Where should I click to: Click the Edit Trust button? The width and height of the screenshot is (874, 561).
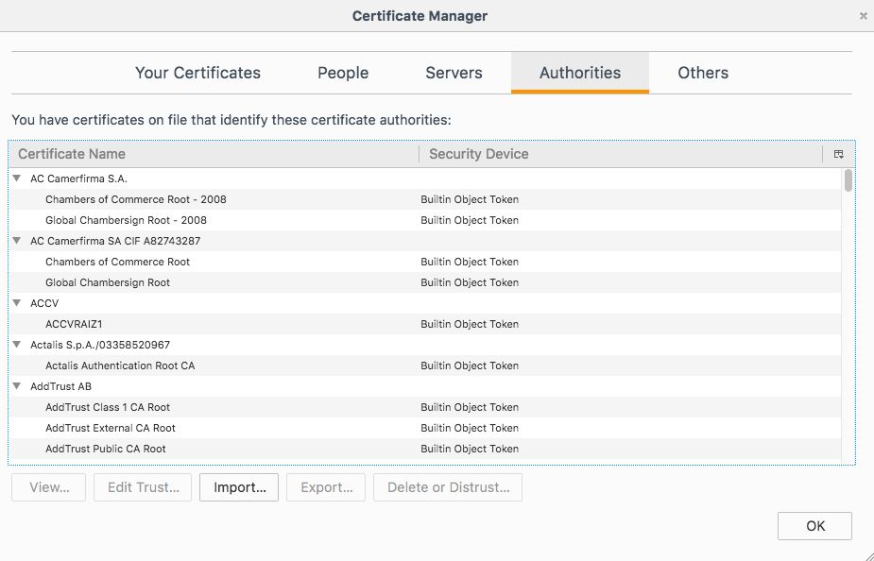coord(142,487)
